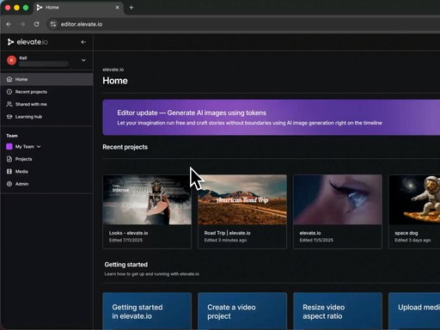This screenshot has width=440, height=330.
Task: Open Recent projects from sidebar
Action: pos(46,92)
